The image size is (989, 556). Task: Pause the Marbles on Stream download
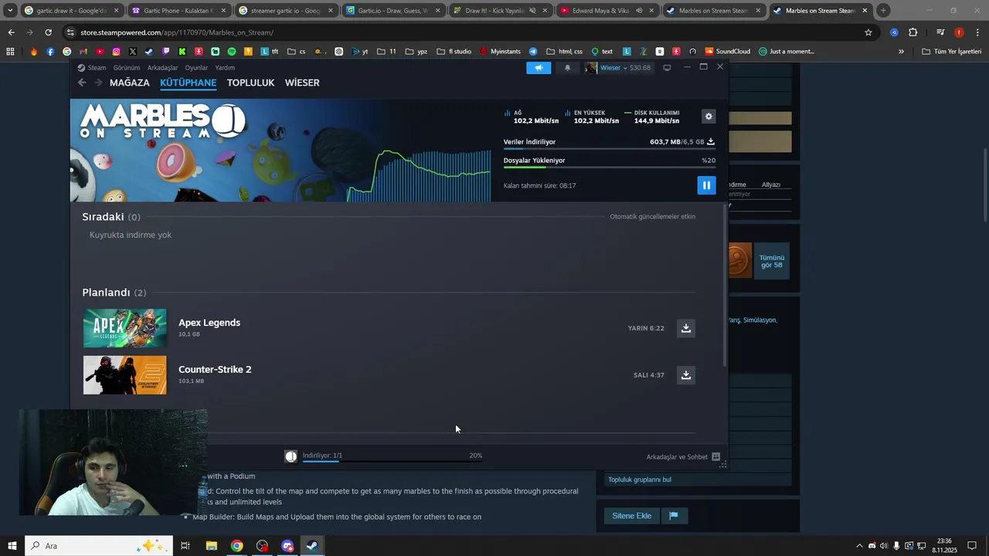[706, 185]
